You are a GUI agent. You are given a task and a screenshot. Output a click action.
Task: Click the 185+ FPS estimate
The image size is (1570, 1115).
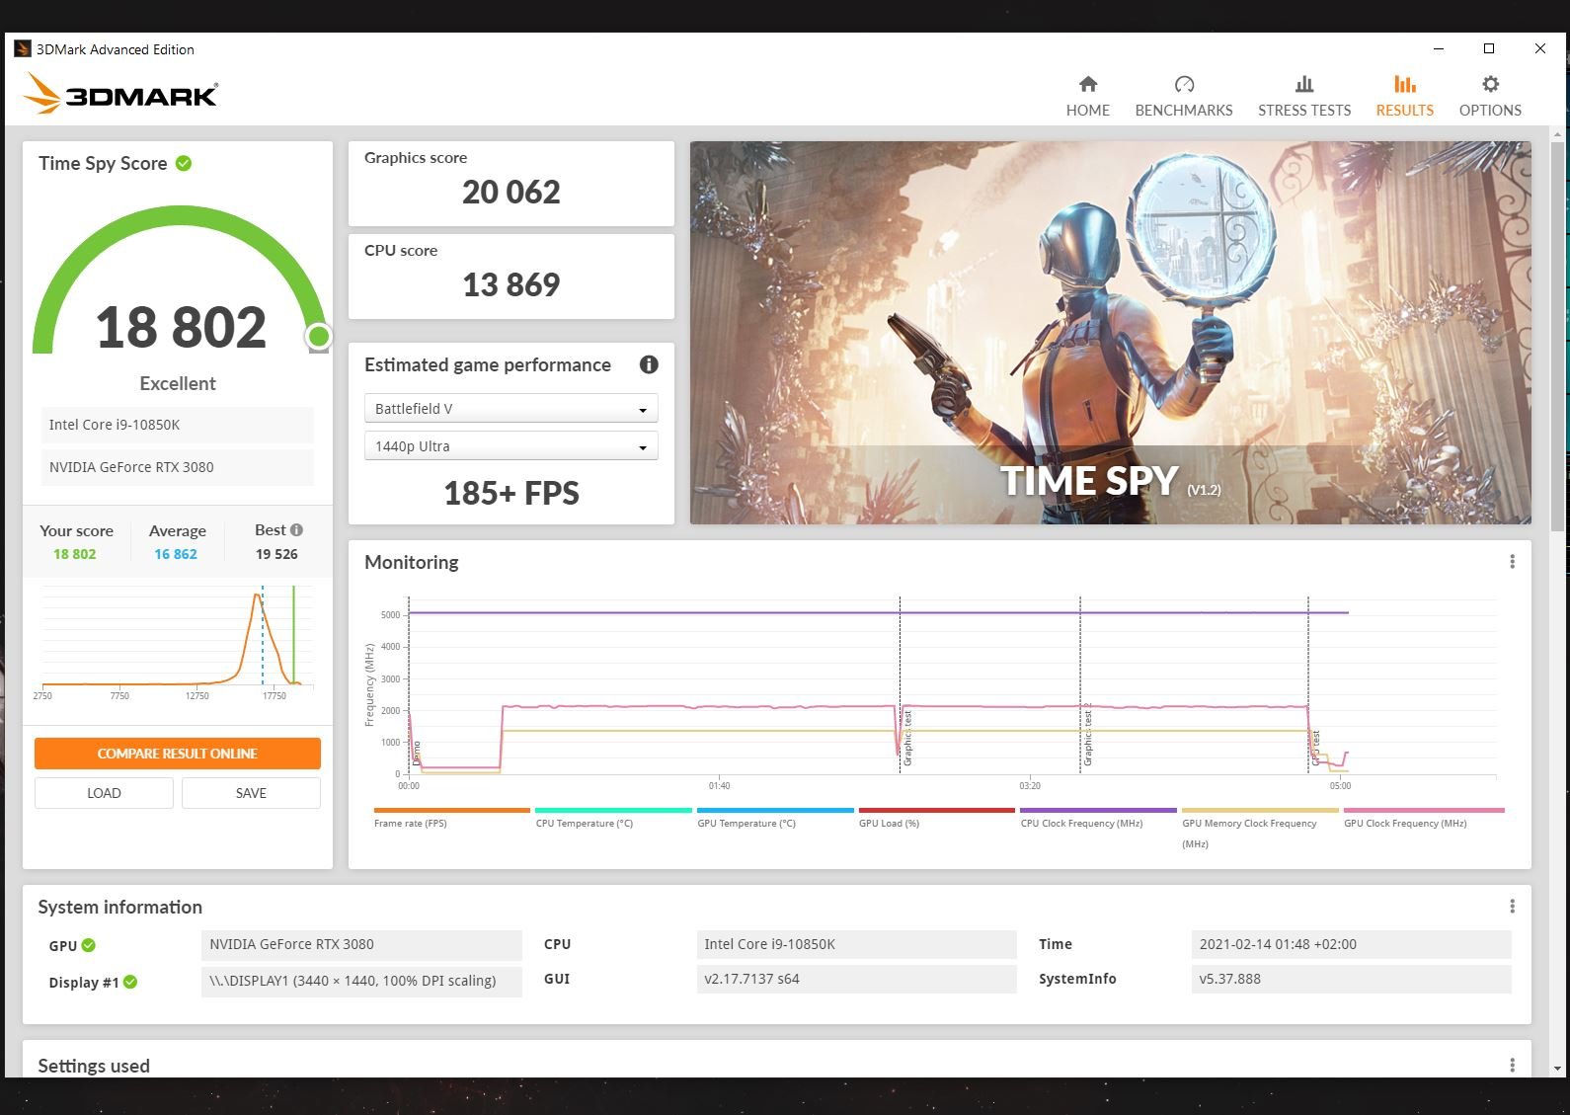(x=510, y=493)
